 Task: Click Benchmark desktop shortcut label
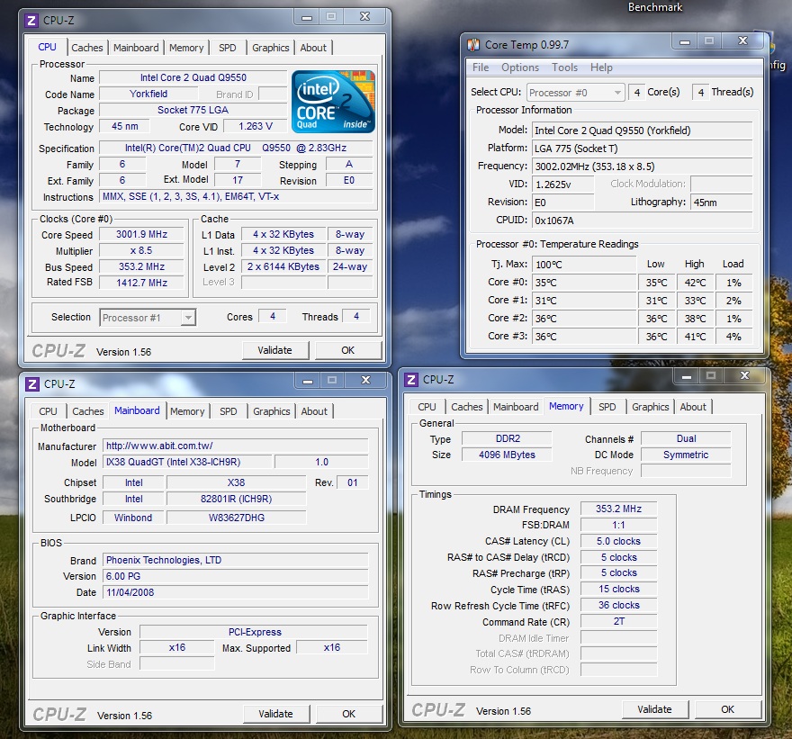tap(654, 7)
